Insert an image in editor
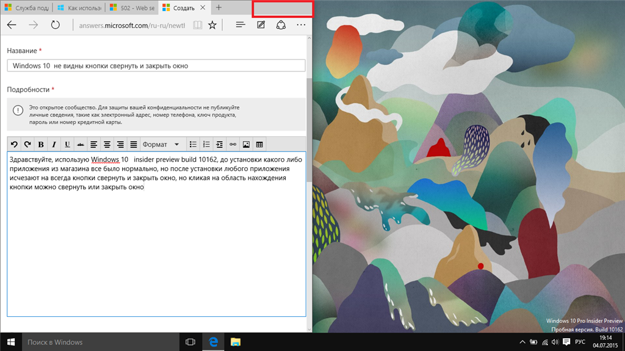The image size is (625, 351). point(246,145)
